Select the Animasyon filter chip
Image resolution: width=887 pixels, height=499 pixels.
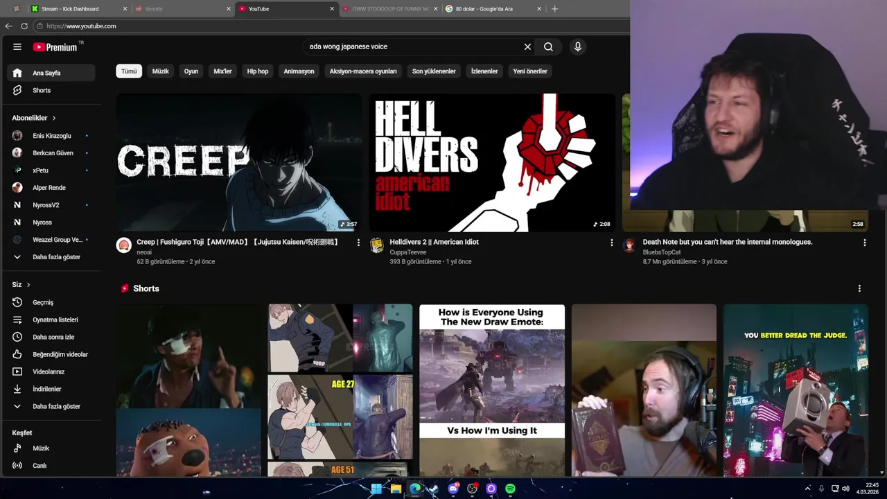click(x=299, y=71)
